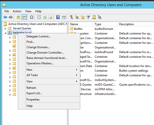Image resolution: width=154 pixels, height=125 pixels.
Task: Click the Saved Queries folder icon
Action: coord(10,28)
